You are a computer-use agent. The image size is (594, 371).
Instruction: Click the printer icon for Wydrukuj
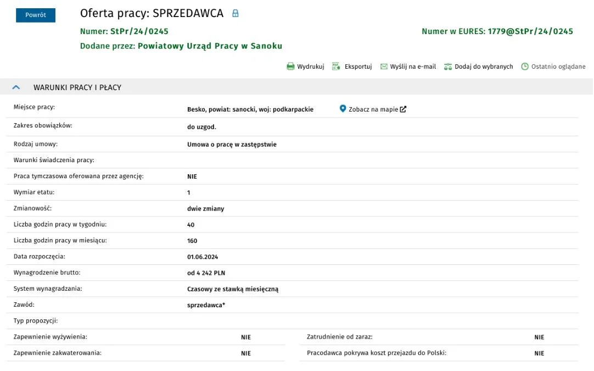point(290,67)
